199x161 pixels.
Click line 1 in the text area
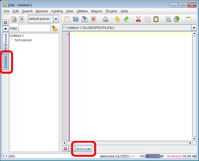131,34
